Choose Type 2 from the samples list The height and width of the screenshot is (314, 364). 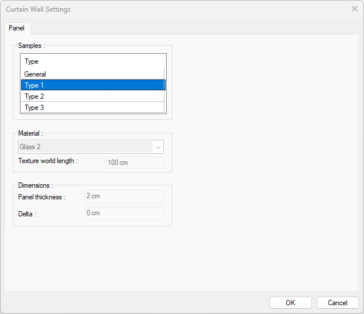[93, 96]
